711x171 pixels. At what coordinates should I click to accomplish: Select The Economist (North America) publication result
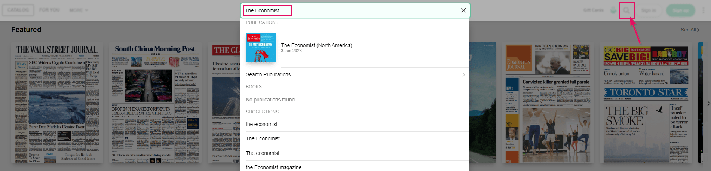click(355, 48)
